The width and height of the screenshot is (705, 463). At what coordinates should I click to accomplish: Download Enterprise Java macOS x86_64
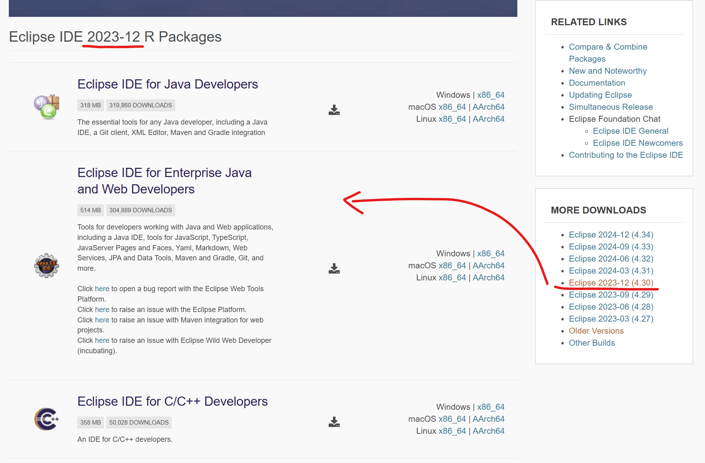click(452, 266)
